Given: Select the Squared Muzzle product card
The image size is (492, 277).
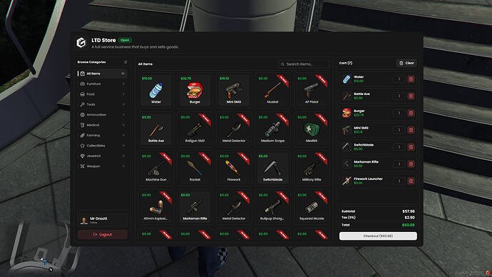Looking at the screenshot, I should click(312, 207).
